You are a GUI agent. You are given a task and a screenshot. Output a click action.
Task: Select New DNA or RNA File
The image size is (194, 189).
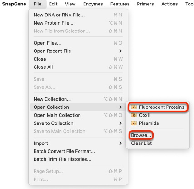coord(78,15)
